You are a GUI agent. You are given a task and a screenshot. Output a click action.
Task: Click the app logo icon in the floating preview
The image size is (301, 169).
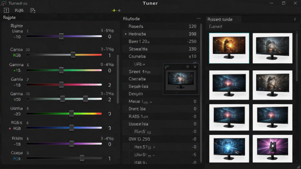point(167,67)
